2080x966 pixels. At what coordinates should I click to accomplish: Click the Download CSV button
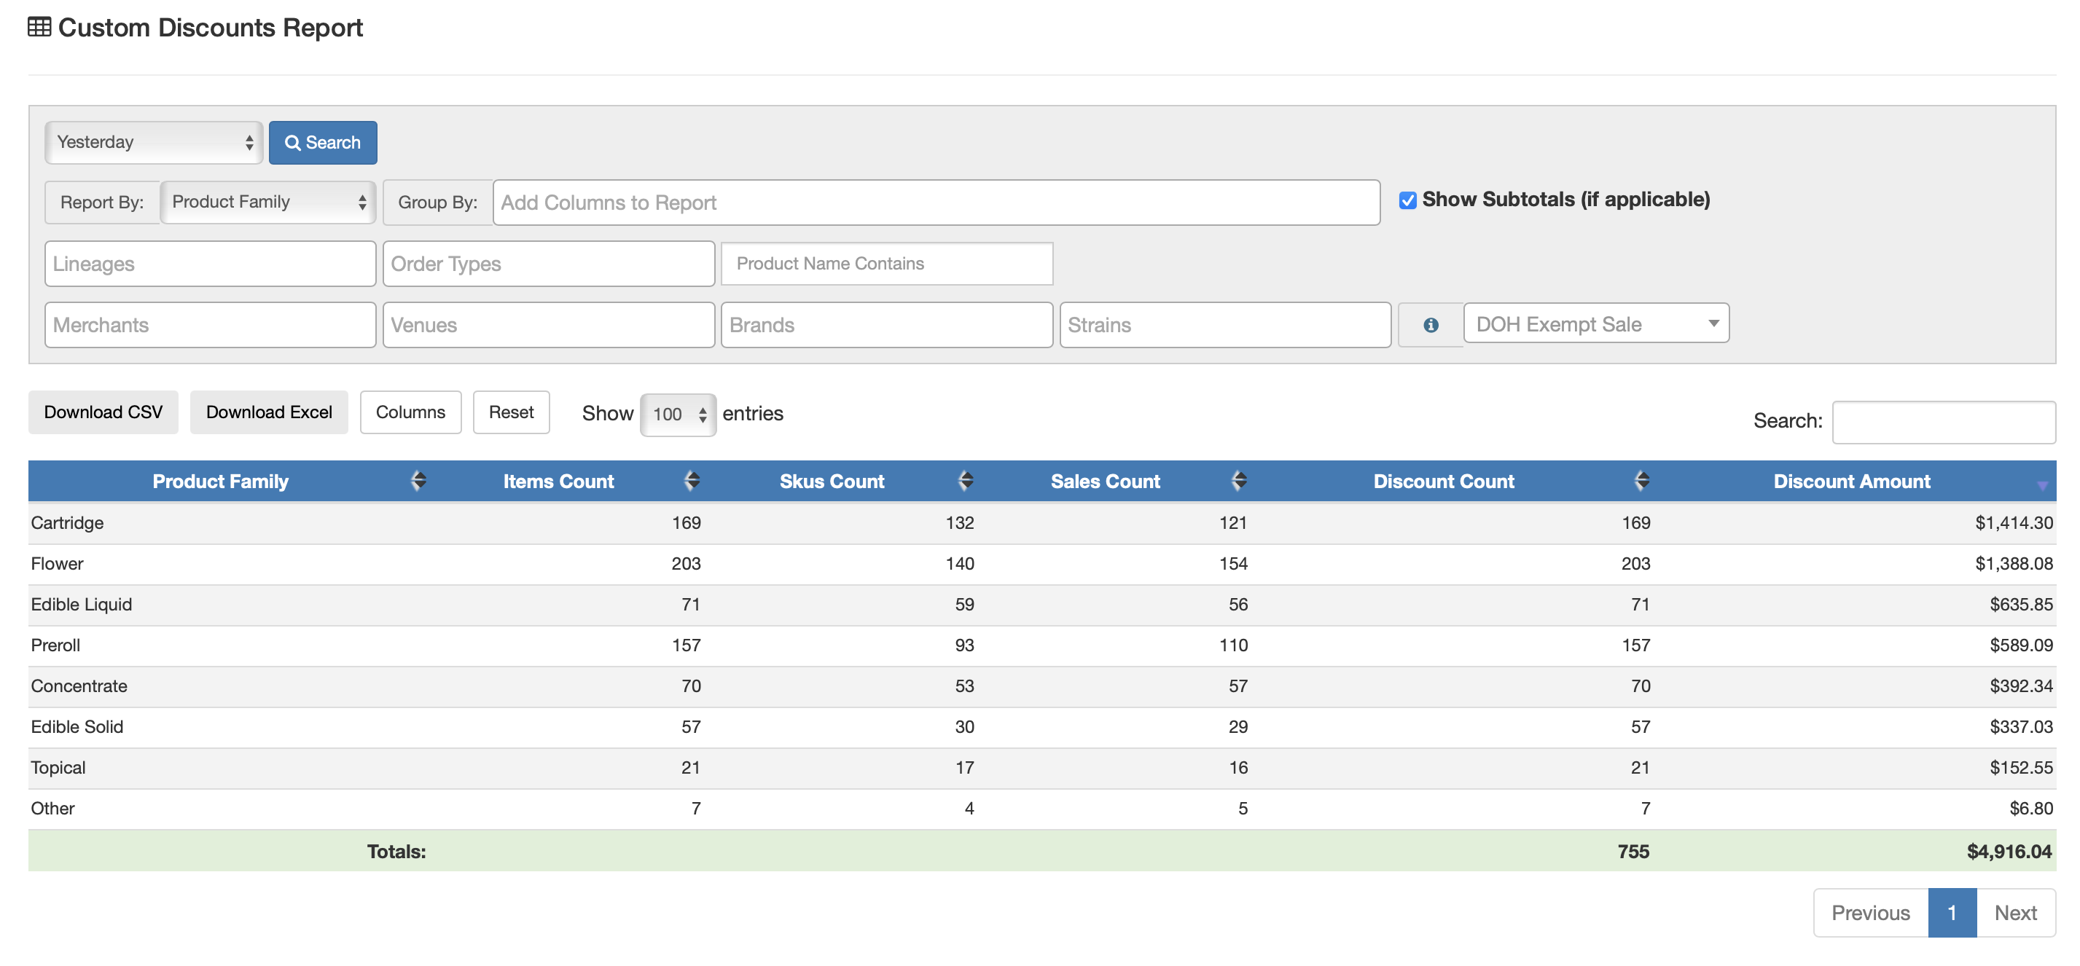click(x=103, y=412)
